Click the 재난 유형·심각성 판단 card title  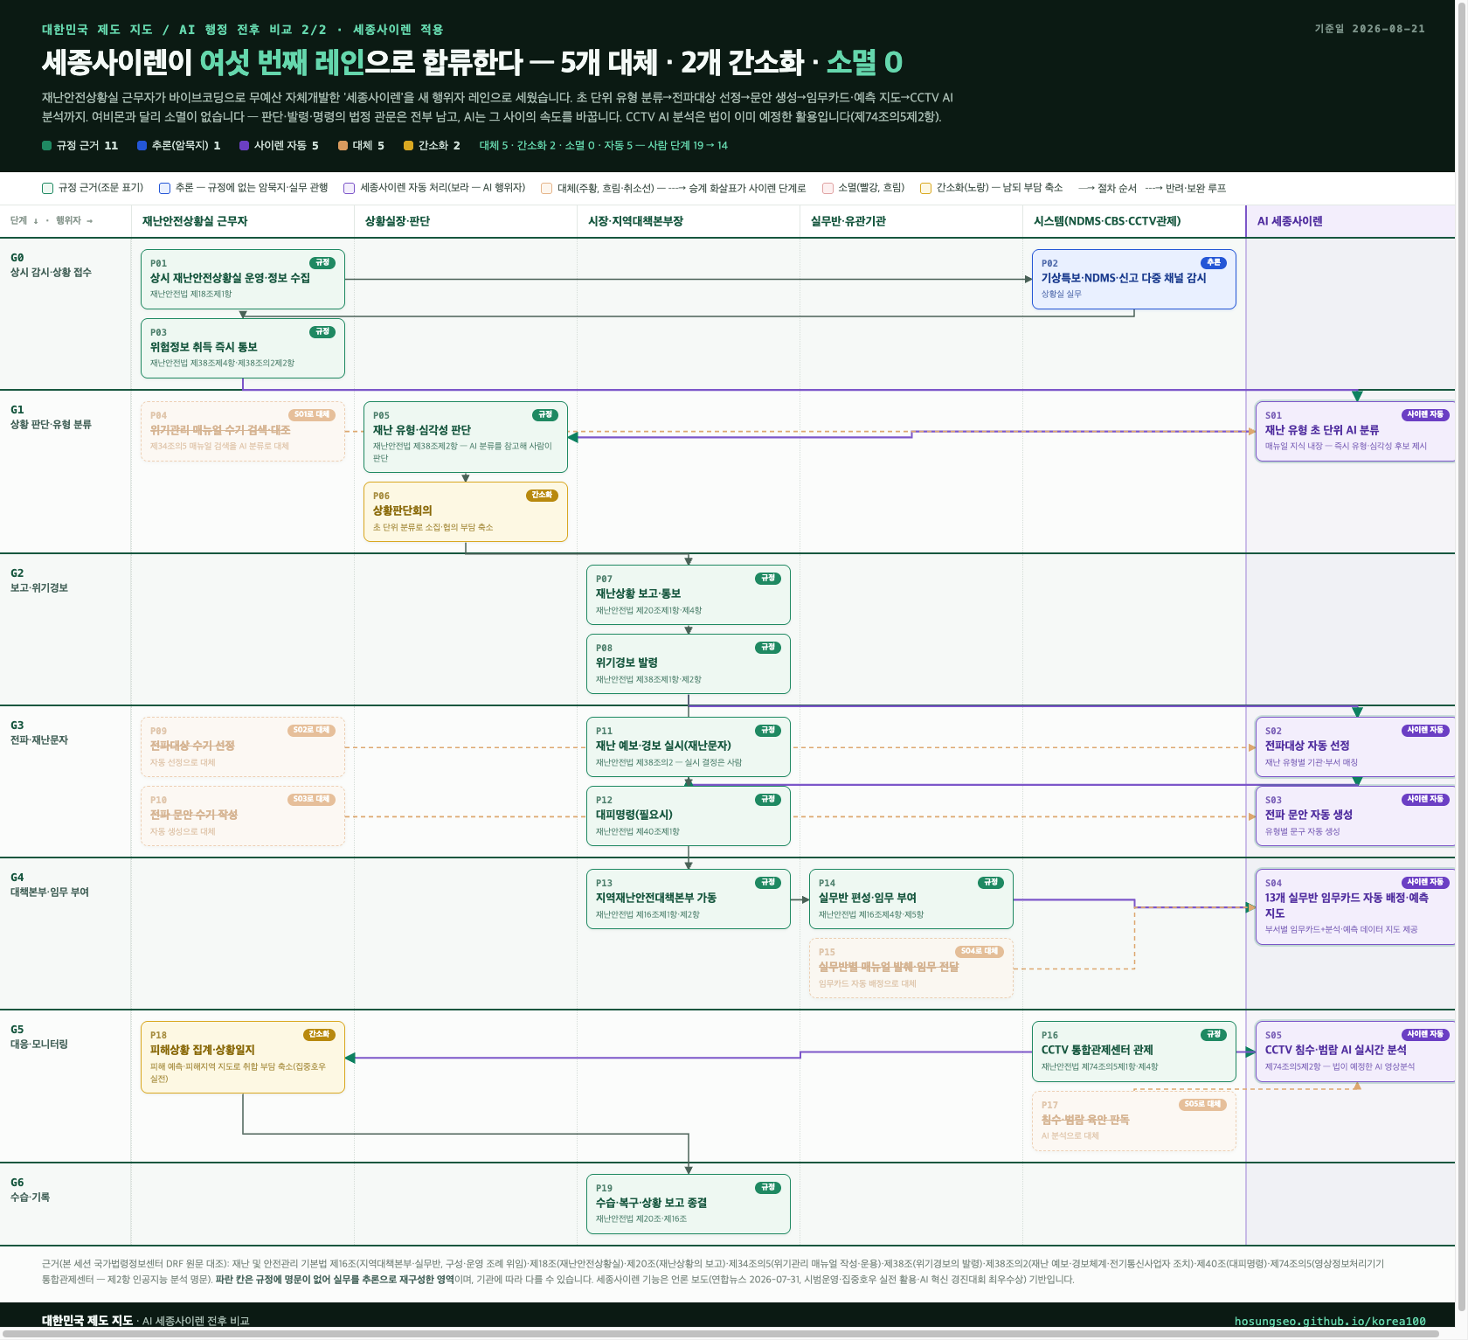click(422, 430)
